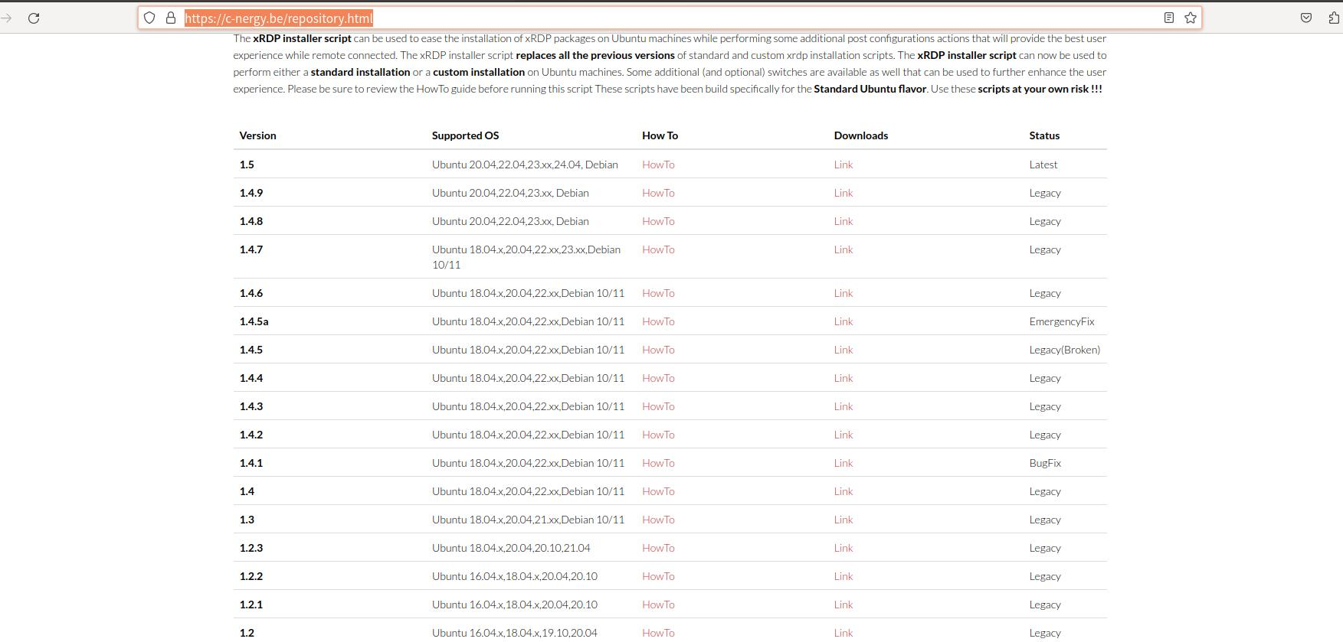
Task: Reload the page with the refresh icon
Action: [x=34, y=18]
